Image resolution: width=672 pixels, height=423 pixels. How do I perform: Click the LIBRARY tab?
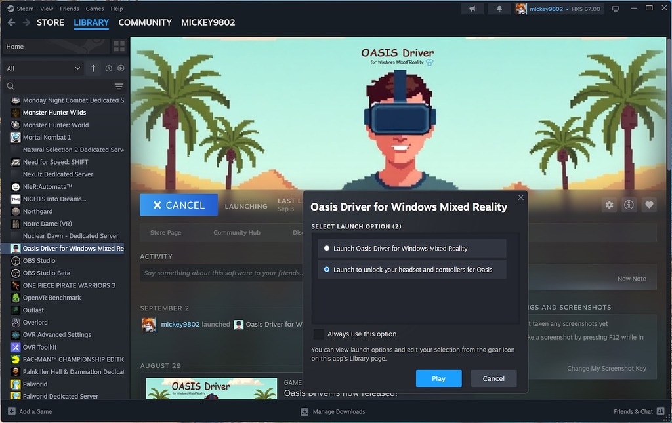(91, 22)
